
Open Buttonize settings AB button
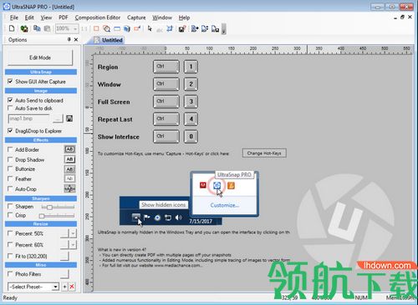coord(69,169)
